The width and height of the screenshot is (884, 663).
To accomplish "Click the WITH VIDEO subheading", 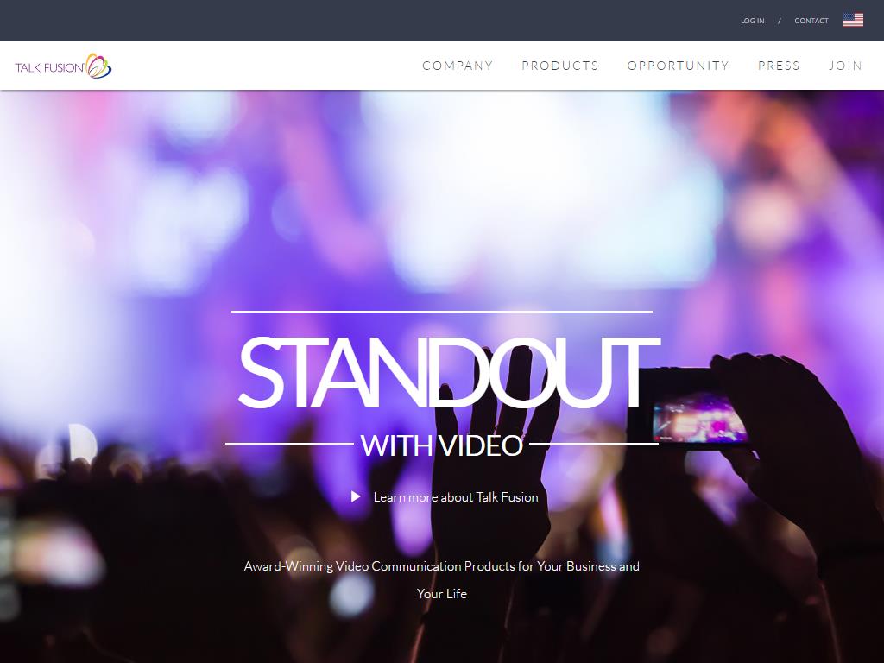I will (x=441, y=445).
